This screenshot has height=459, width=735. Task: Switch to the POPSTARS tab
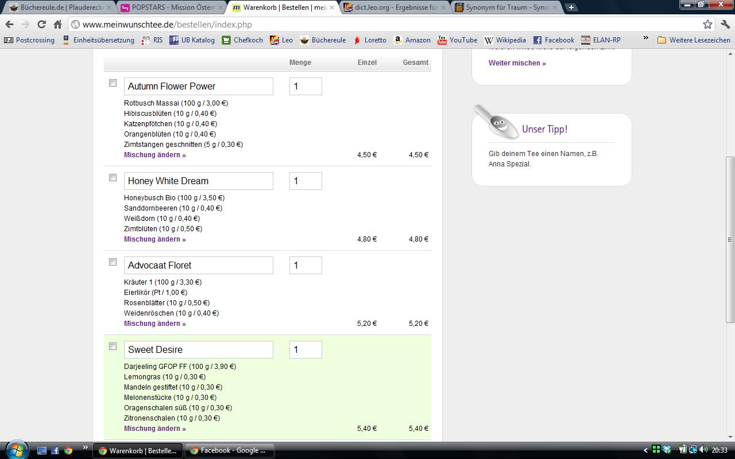coord(171,7)
